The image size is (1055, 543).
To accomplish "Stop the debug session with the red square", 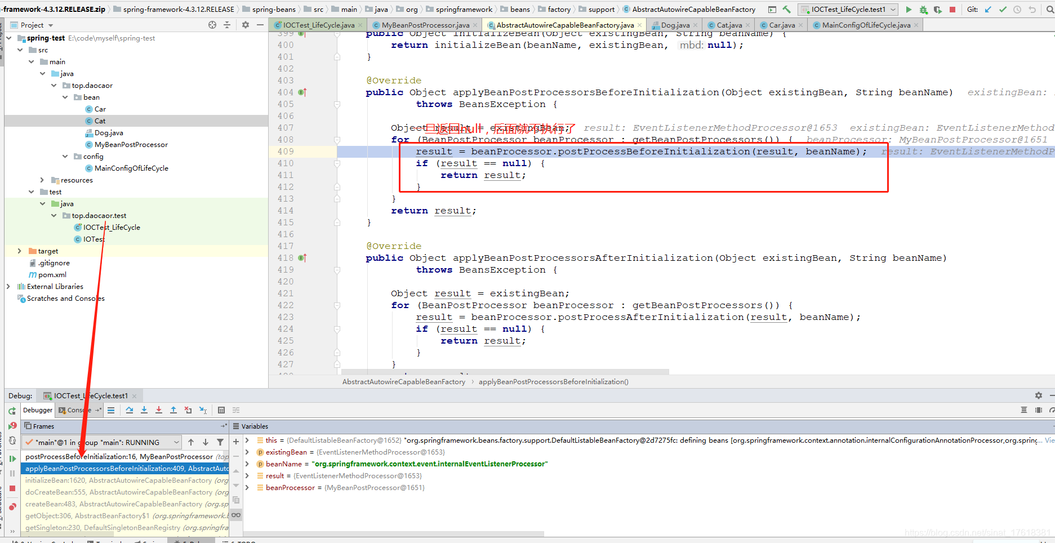I will (12, 488).
